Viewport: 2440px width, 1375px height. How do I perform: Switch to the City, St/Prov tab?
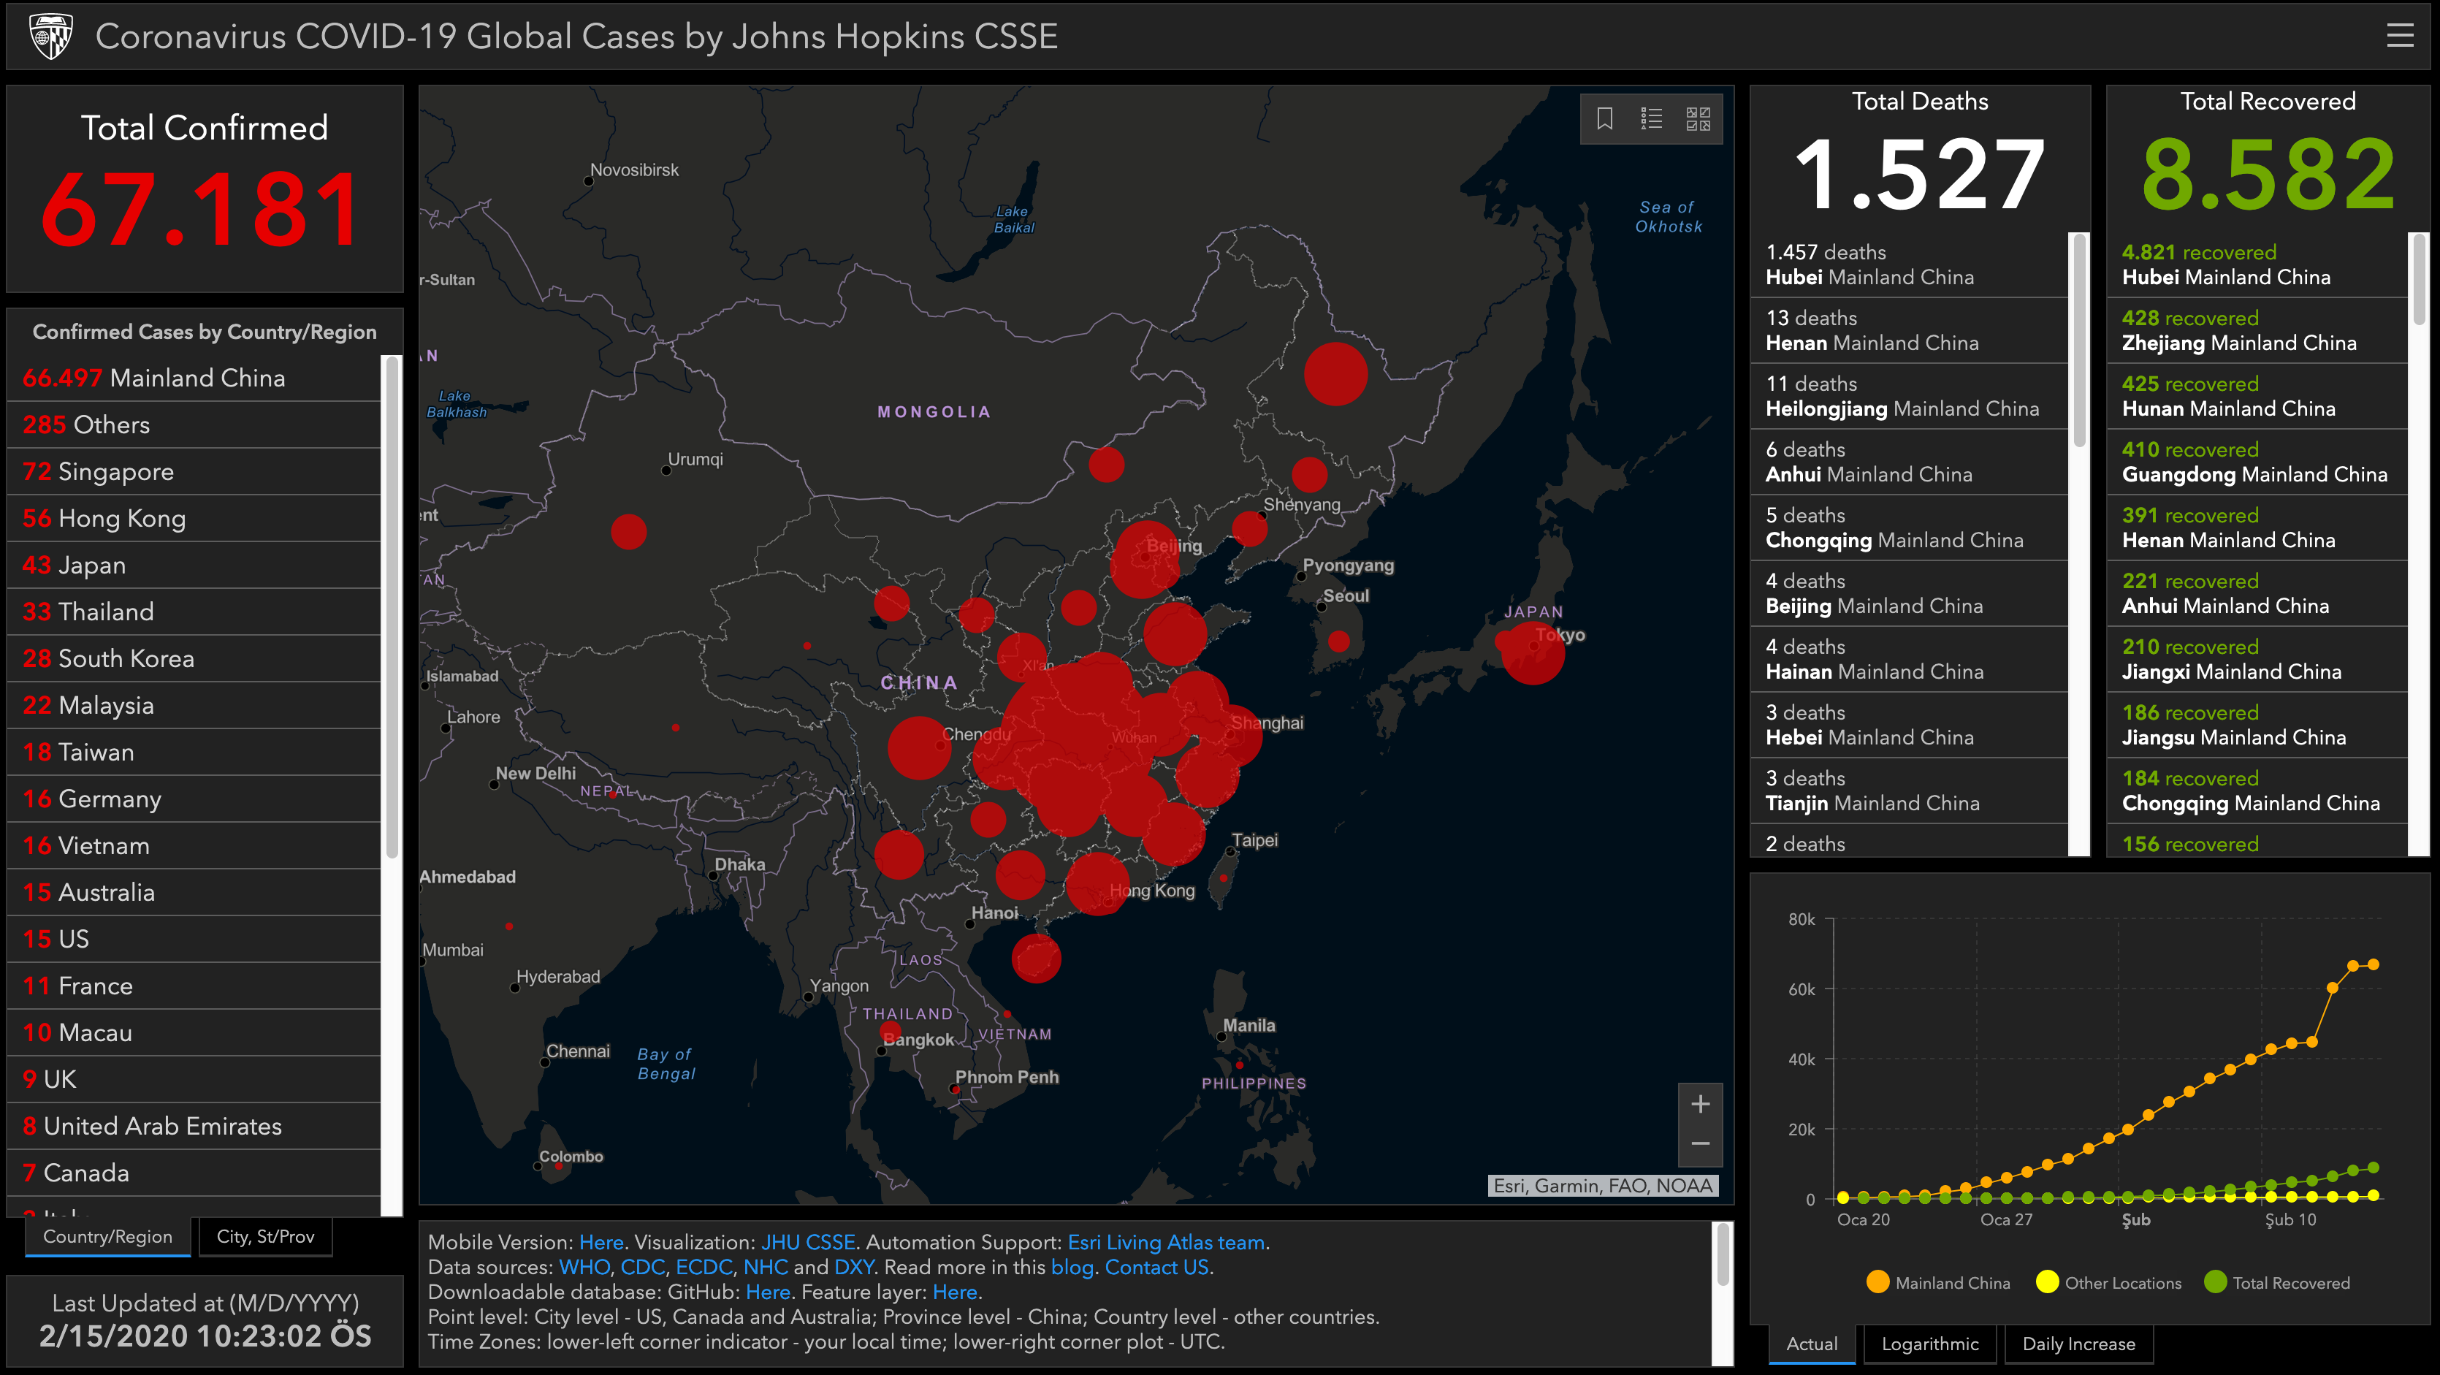point(265,1237)
